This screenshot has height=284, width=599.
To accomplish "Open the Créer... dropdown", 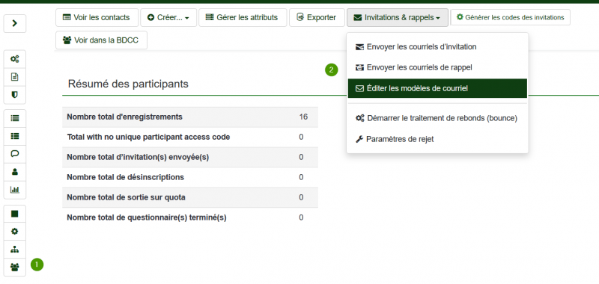I will coord(168,17).
